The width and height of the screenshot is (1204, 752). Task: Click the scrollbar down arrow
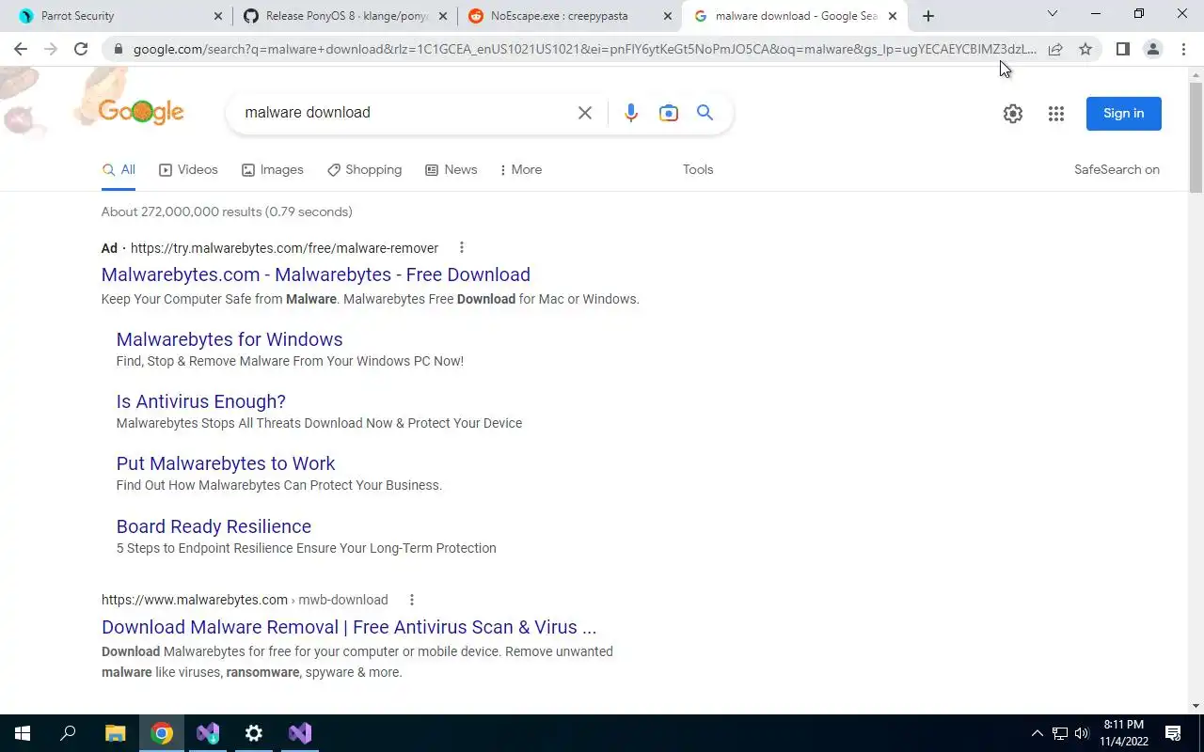point(1196,706)
